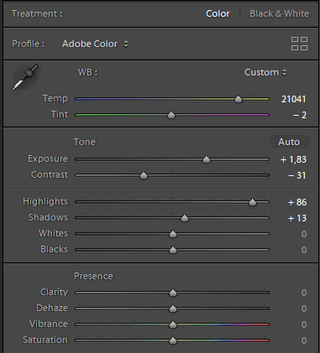Open the Adobe Color profile dropdown

[x=95, y=44]
